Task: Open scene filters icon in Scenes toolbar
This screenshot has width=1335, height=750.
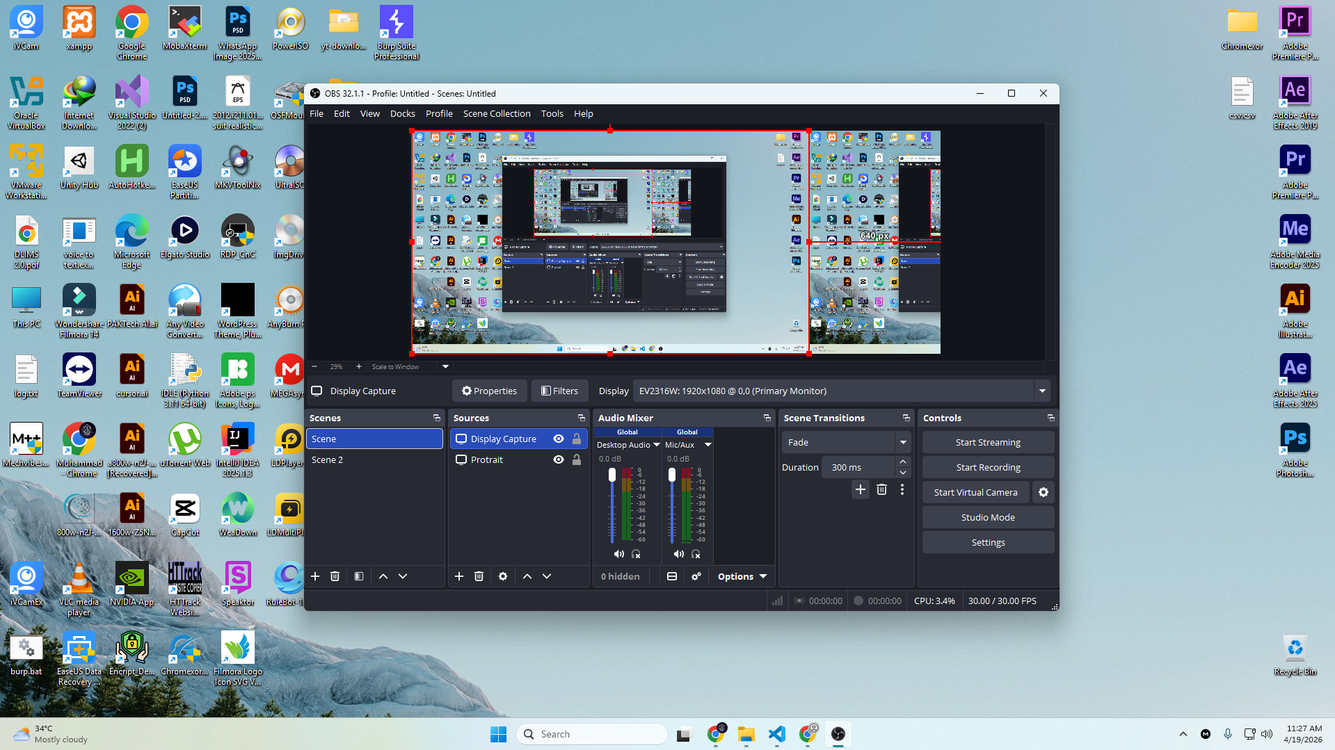Action: tap(359, 576)
